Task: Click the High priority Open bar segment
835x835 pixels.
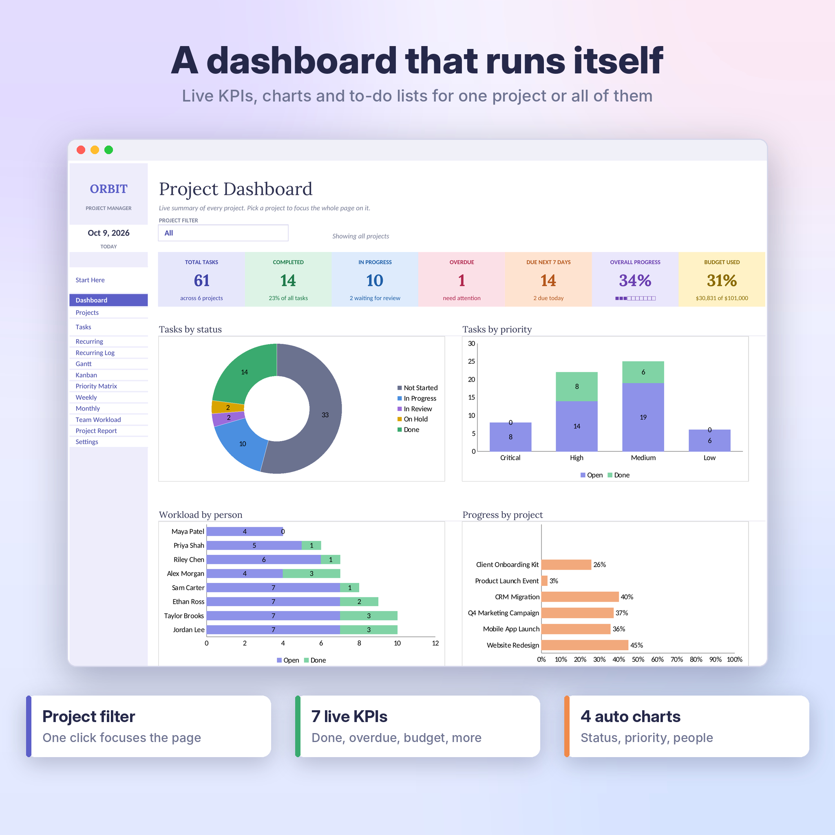Action: tap(577, 426)
